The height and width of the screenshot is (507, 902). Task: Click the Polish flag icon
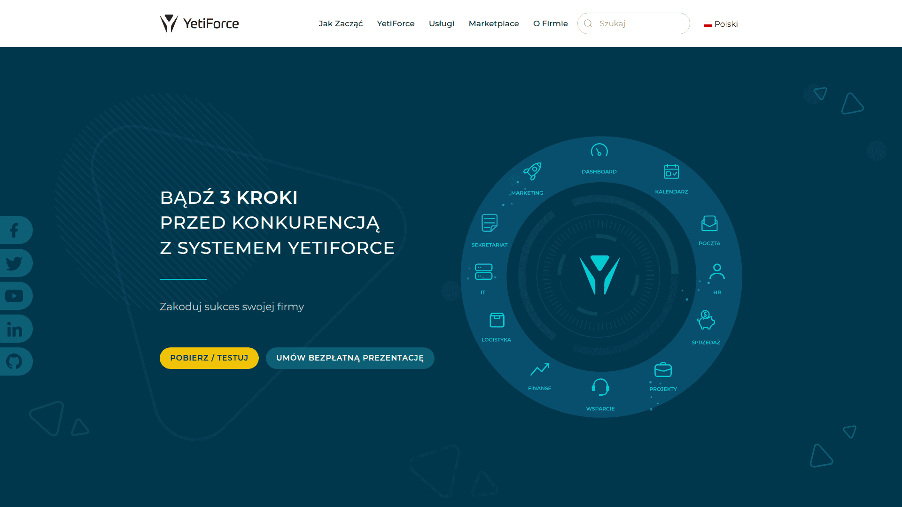click(x=708, y=24)
